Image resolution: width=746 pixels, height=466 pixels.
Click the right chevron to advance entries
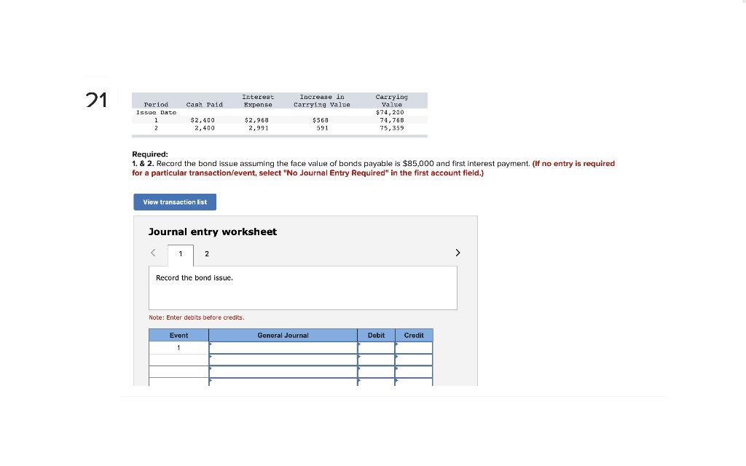pos(458,253)
